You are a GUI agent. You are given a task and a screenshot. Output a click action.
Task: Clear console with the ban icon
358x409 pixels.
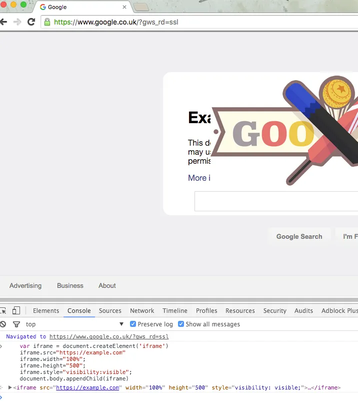point(3,324)
